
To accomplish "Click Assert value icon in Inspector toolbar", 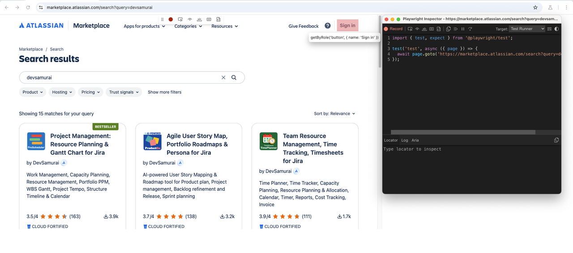I will (x=432, y=29).
